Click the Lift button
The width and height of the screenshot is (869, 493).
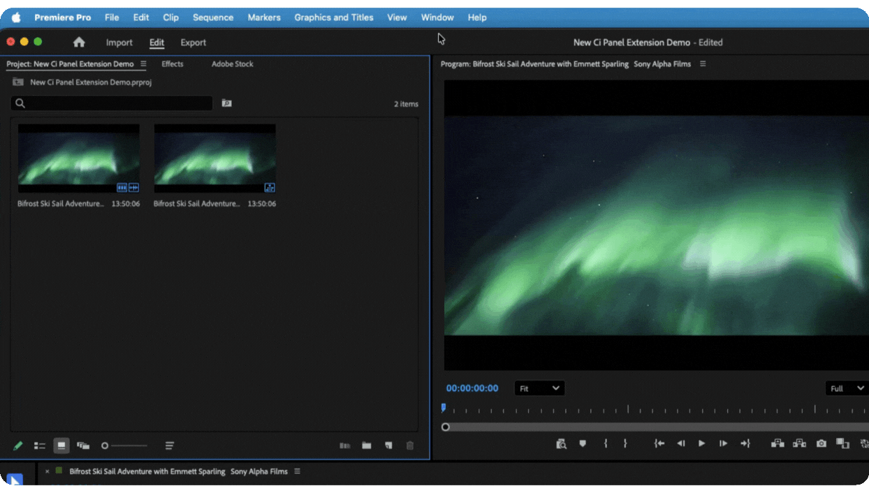[777, 443]
